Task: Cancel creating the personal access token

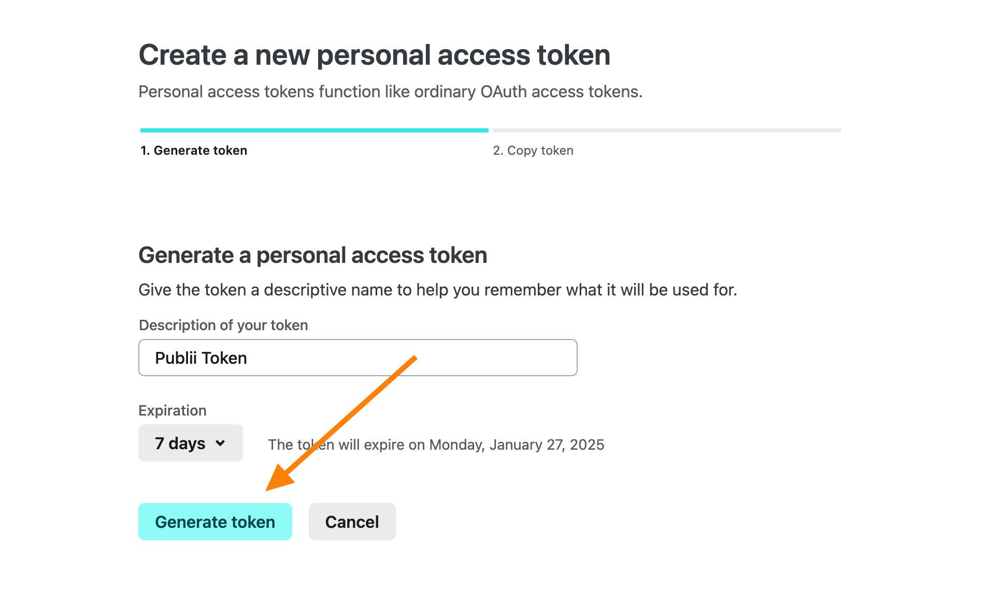Action: (352, 522)
